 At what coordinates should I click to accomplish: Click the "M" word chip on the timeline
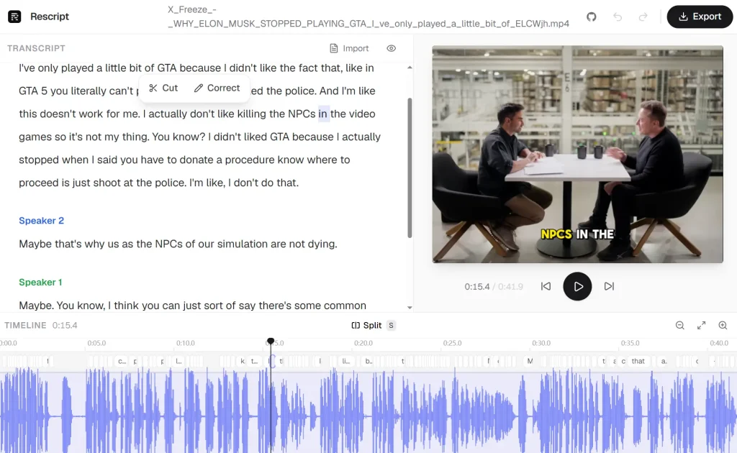coord(530,361)
